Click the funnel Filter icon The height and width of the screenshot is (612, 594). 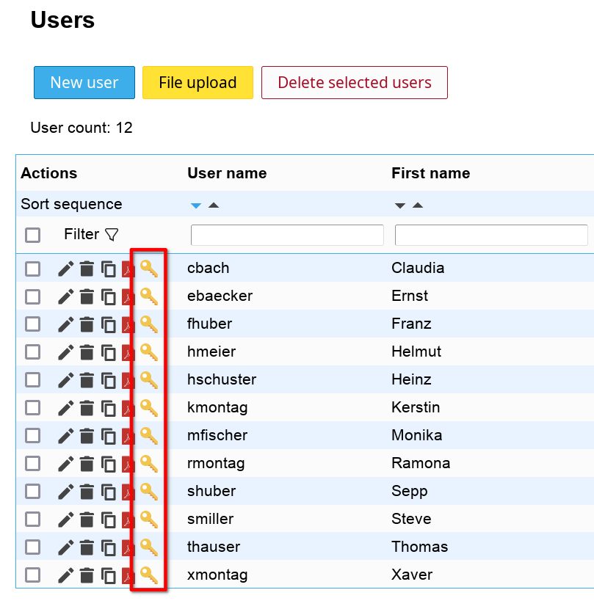pyautogui.click(x=112, y=235)
